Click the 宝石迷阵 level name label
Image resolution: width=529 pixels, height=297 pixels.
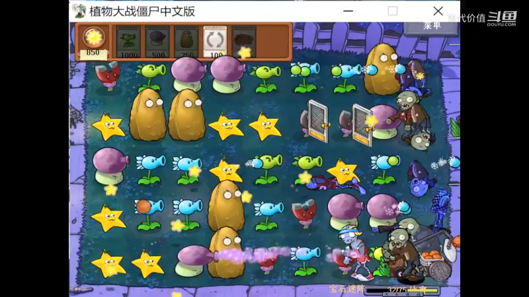tap(346, 289)
